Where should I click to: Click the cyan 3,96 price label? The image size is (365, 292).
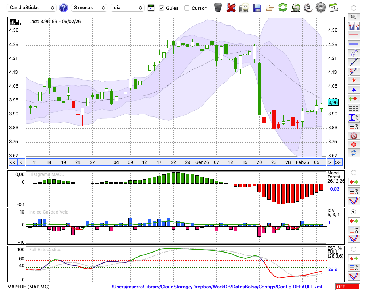tap(333, 102)
